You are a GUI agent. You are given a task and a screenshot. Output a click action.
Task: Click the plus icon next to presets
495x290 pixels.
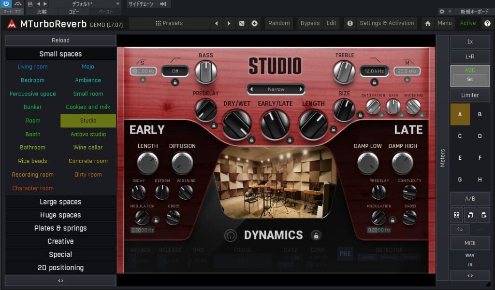(x=254, y=23)
